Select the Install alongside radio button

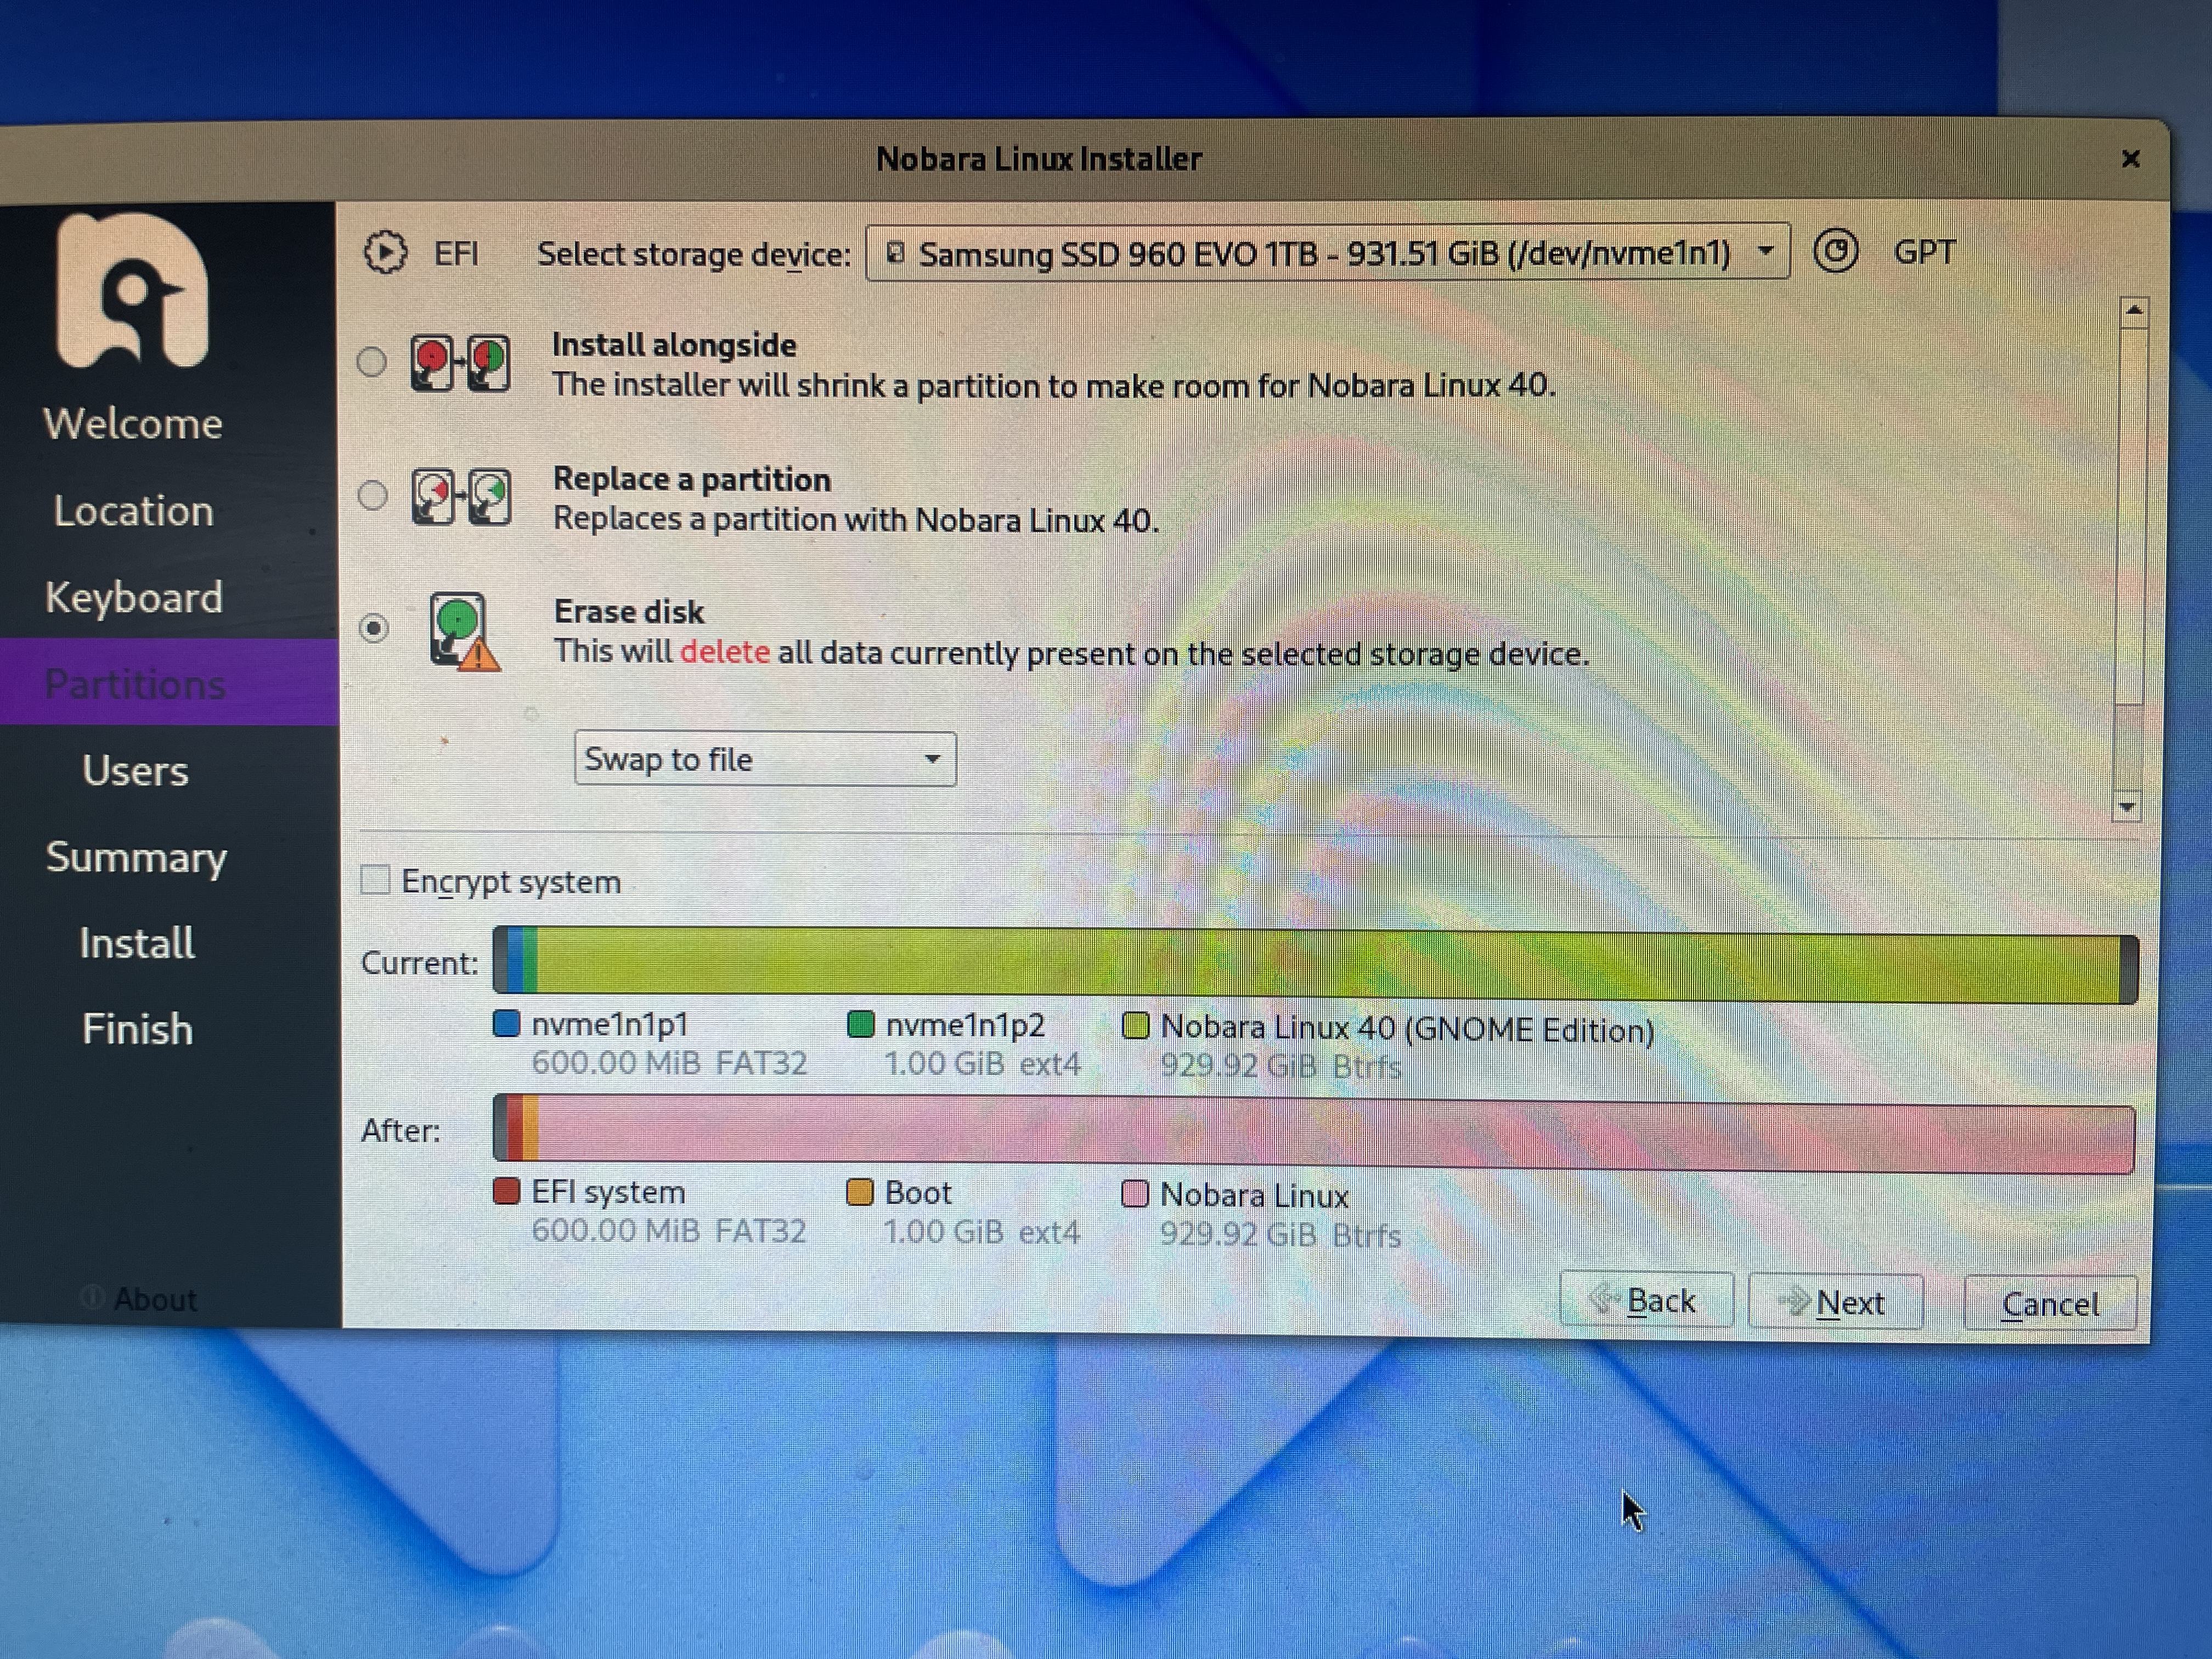(372, 361)
